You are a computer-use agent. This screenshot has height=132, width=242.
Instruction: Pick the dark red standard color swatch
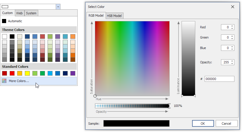point(4,73)
